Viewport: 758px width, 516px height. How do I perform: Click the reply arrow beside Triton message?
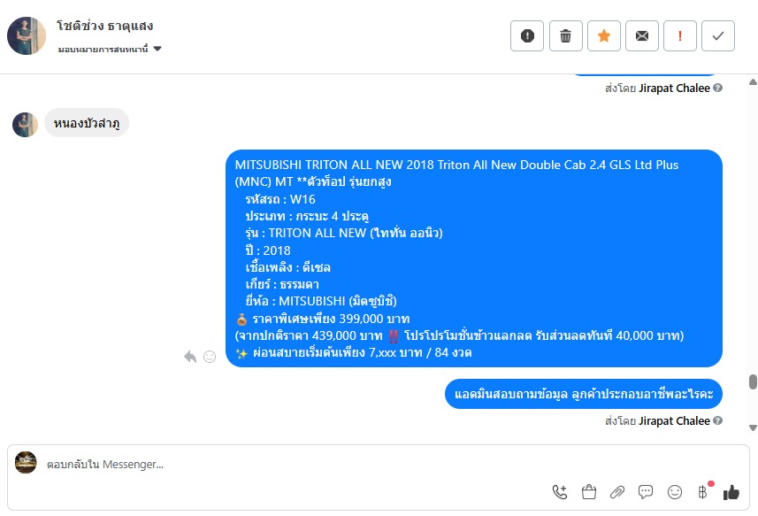click(x=190, y=357)
